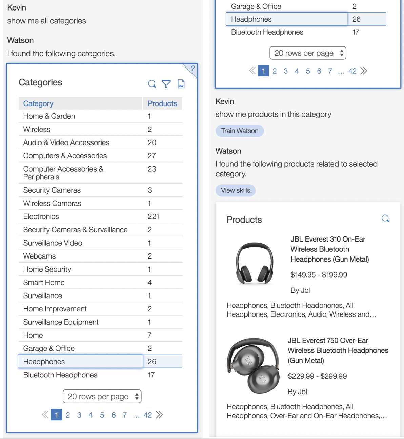Image resolution: width=404 pixels, height=439 pixels.
Task: Select Security Cameras & Surveillance row
Action: click(x=101, y=230)
